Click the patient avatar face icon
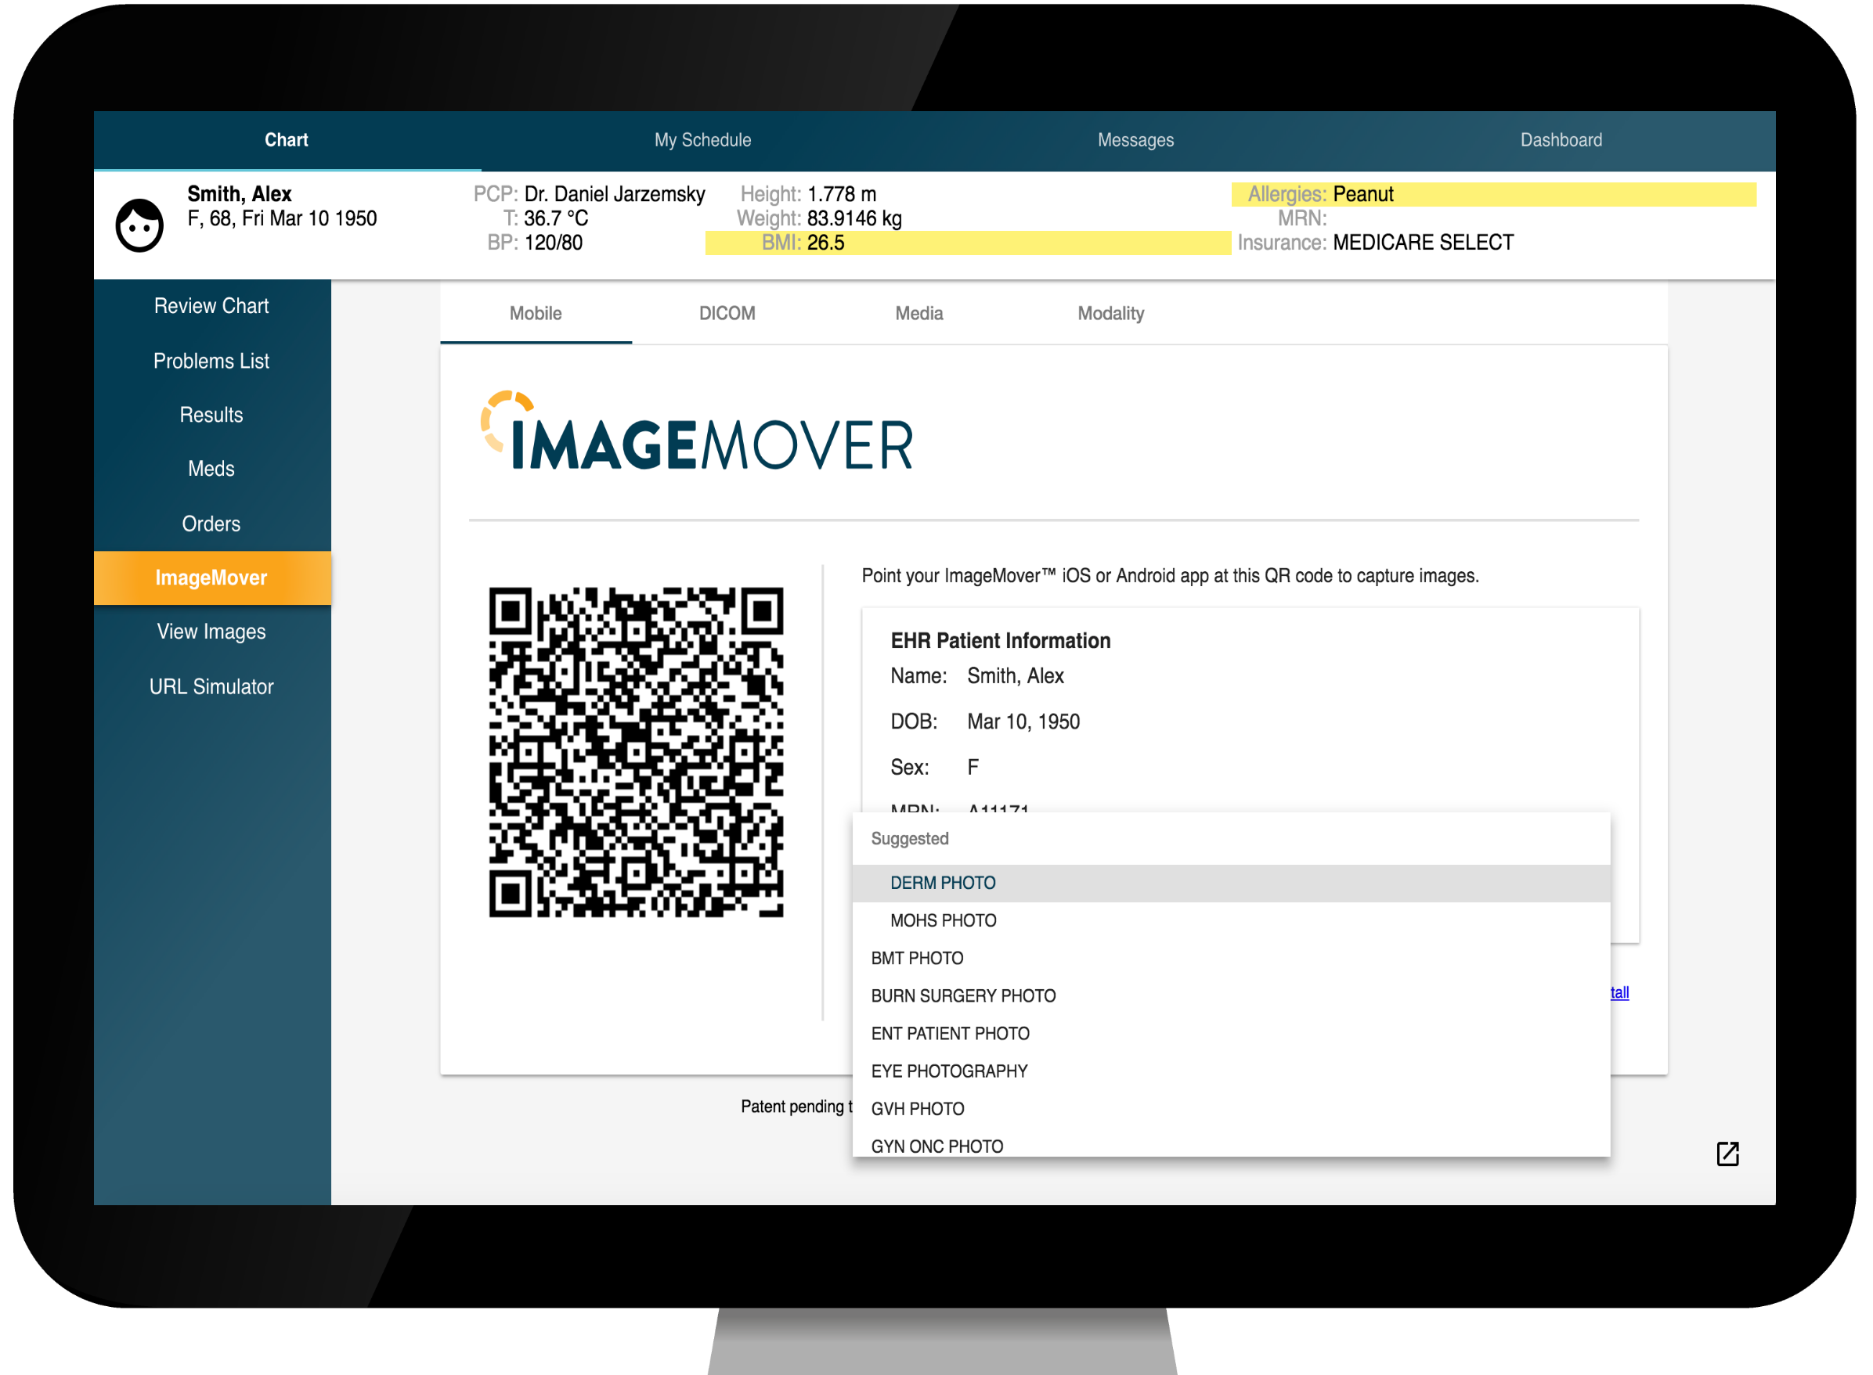This screenshot has width=1873, height=1375. pyautogui.click(x=139, y=225)
